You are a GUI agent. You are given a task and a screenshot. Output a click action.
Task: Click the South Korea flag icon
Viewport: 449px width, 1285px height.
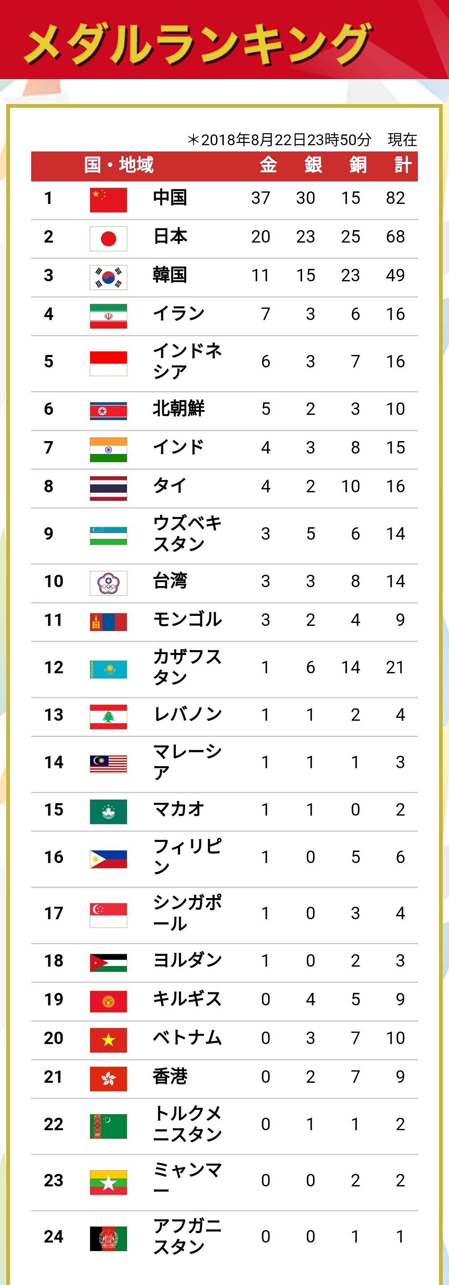(108, 278)
